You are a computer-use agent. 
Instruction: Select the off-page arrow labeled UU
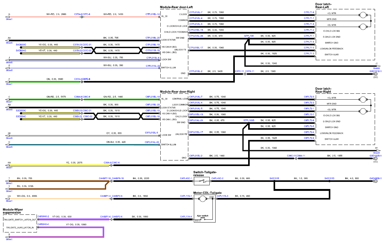pyautogui.click(x=7, y=199)
